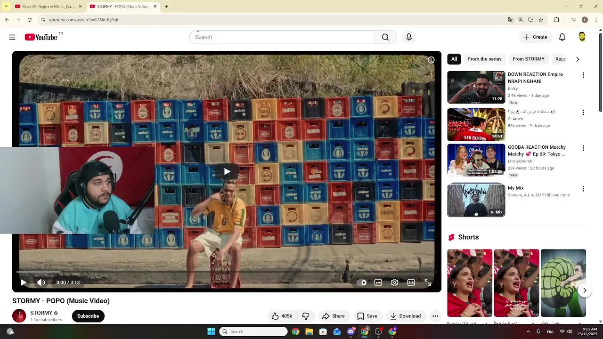Select the From STORMY chip

528,59
